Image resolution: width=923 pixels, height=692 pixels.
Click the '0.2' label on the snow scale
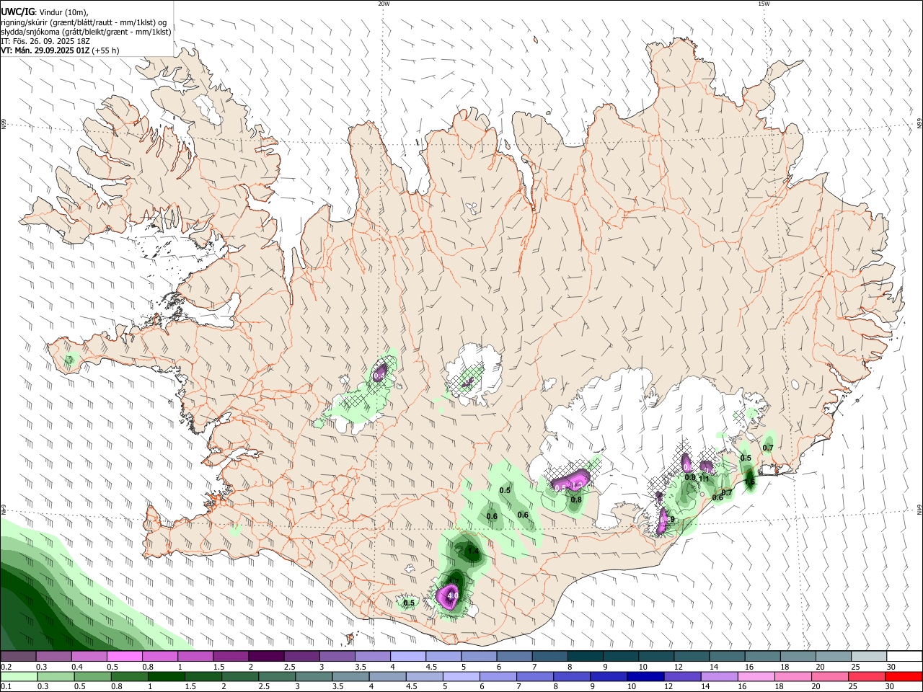(6, 667)
